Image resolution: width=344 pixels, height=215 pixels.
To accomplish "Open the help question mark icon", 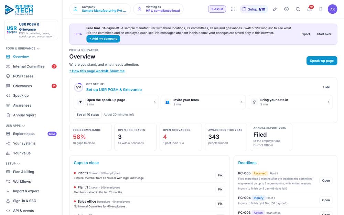I will 286,9.
